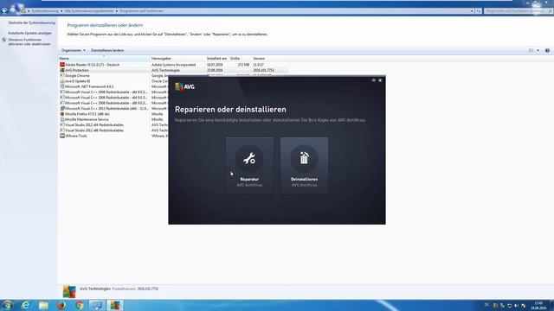Select the Google Chrome entry icon in the list
The image size is (554, 311).
(x=62, y=75)
